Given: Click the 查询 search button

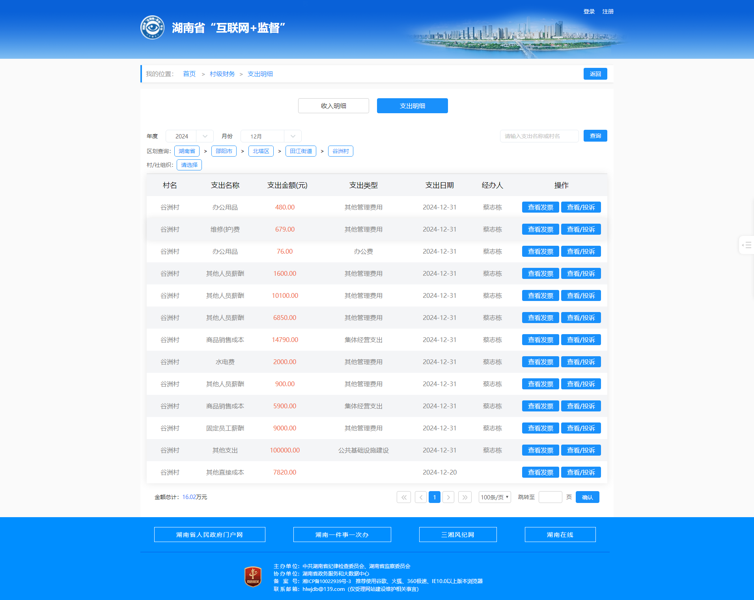Looking at the screenshot, I should [595, 136].
